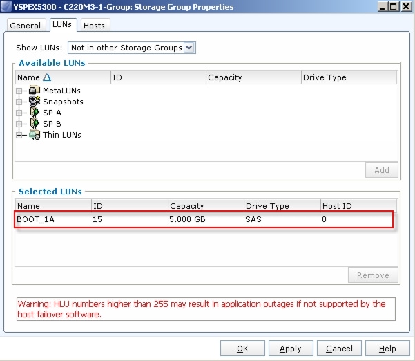The image size is (415, 361).
Task: Close the Storage Group Properties window
Action: click(x=407, y=6)
